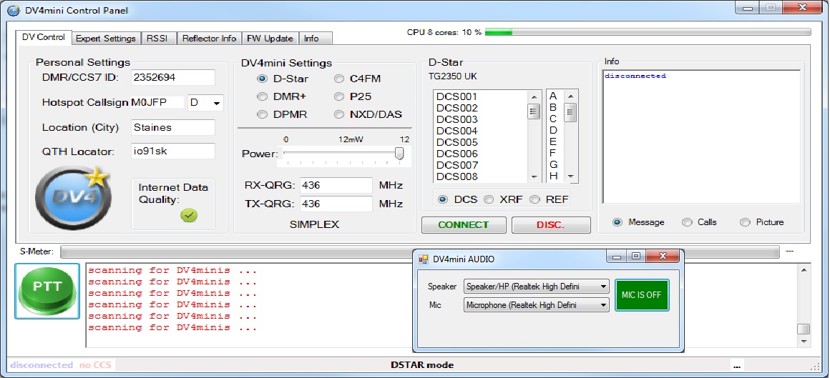
Task: Open the FW Update tab
Action: (x=270, y=39)
